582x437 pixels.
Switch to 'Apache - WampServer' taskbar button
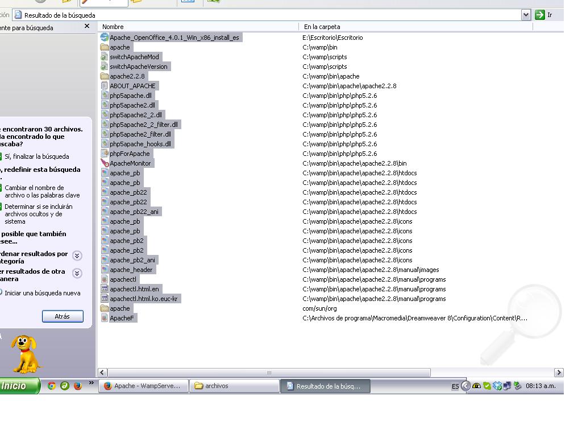tap(143, 386)
